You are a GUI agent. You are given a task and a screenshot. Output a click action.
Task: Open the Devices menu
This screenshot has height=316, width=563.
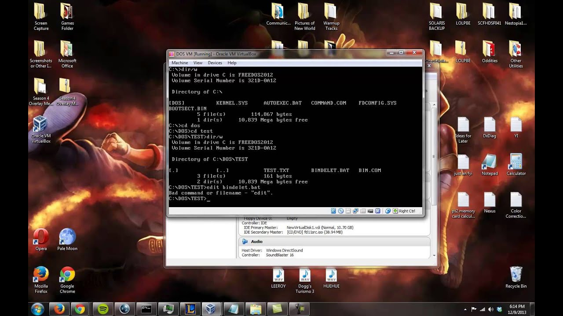215,63
